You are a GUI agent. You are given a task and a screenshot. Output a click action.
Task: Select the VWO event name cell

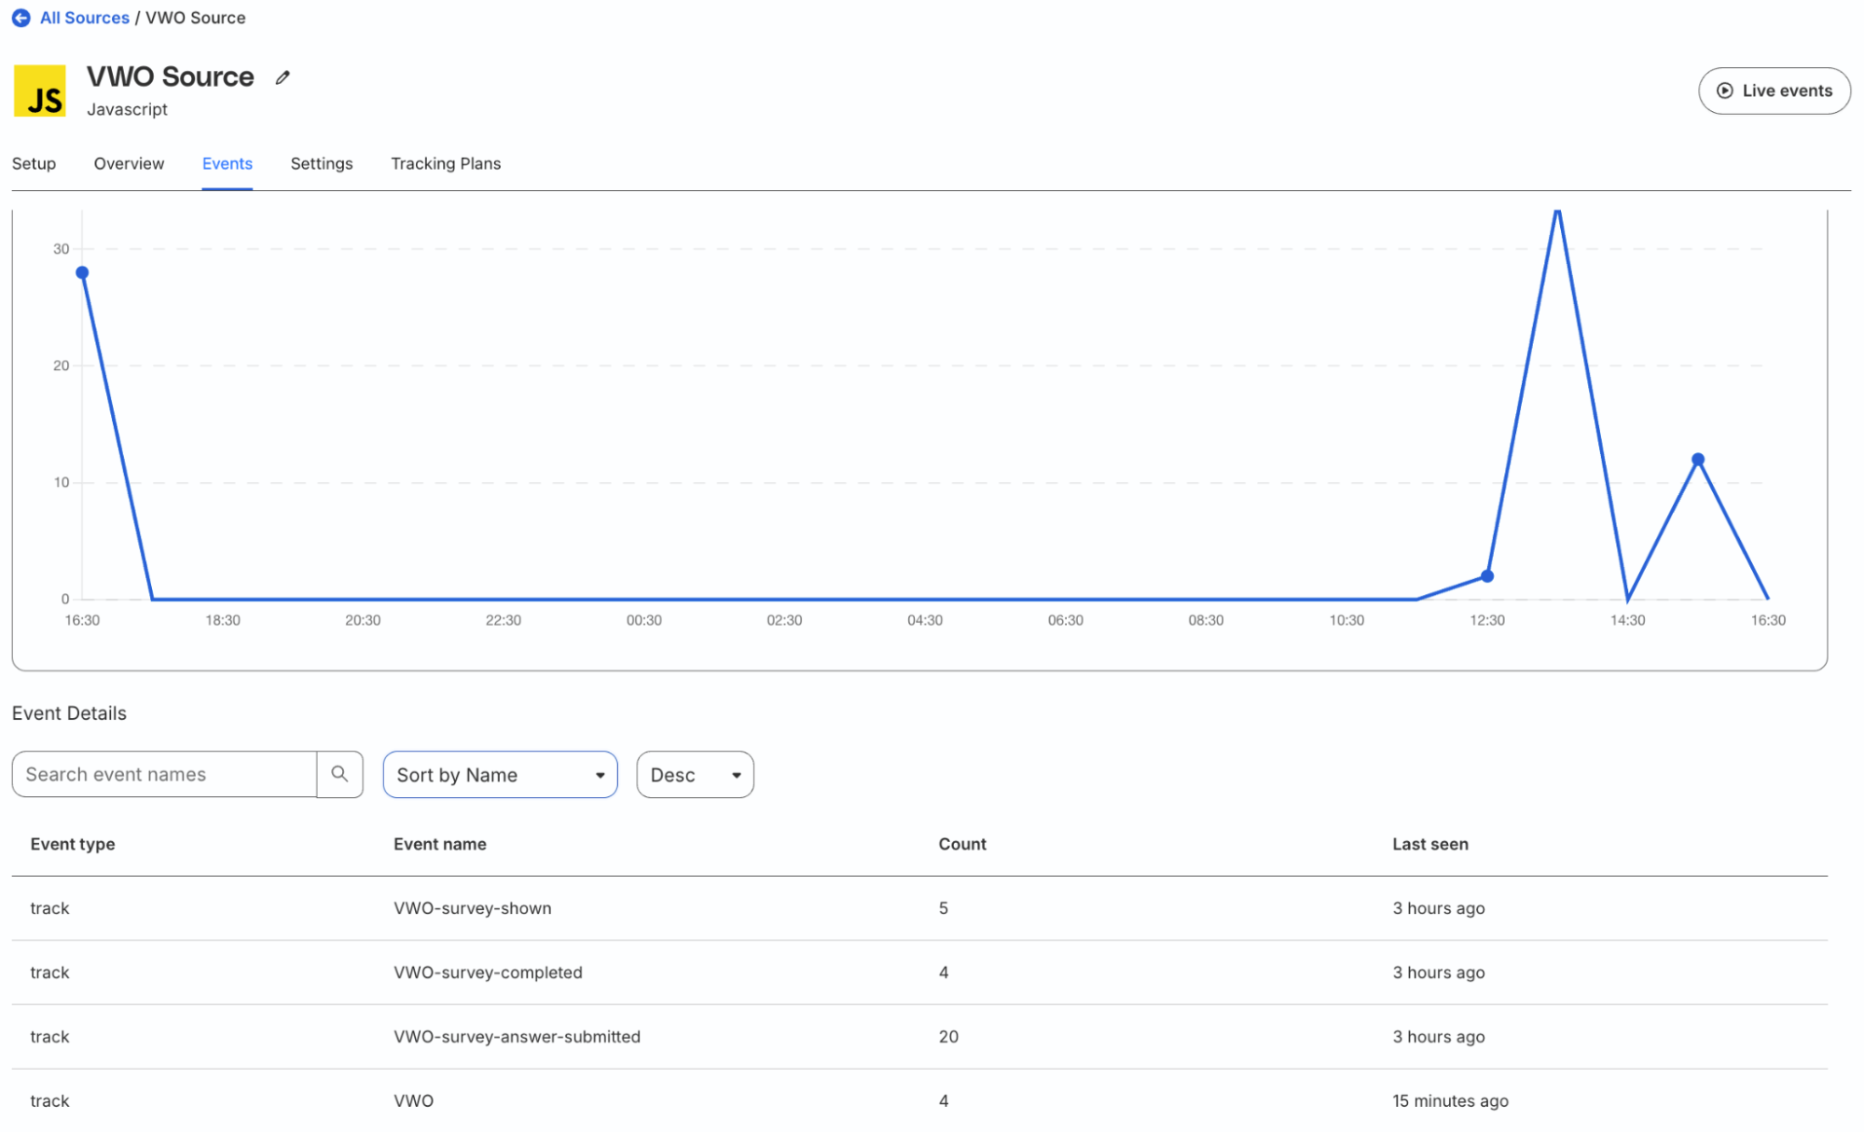point(414,1101)
